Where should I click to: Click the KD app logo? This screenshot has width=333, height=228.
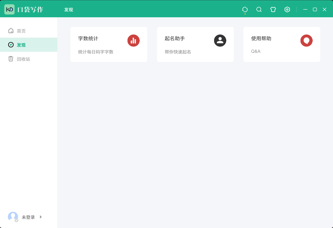coord(9,9)
